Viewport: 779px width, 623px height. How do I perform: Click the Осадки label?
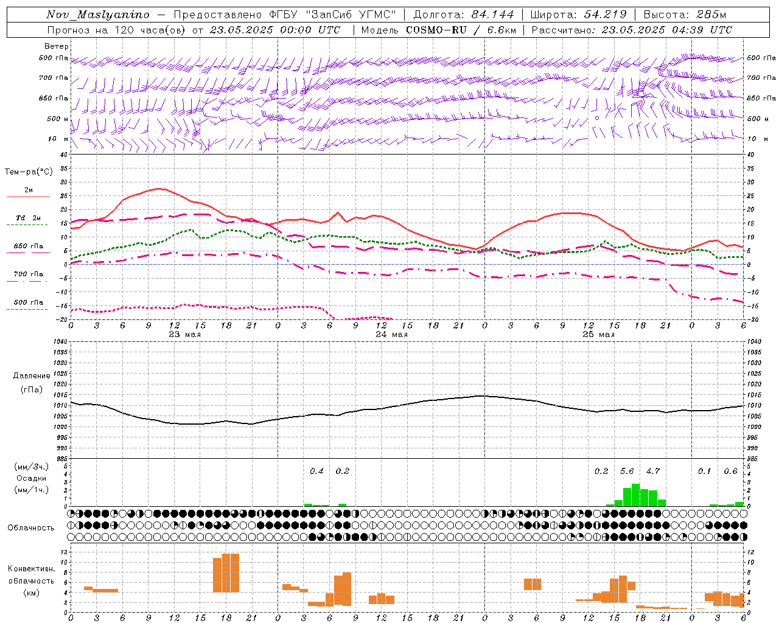tap(32, 478)
